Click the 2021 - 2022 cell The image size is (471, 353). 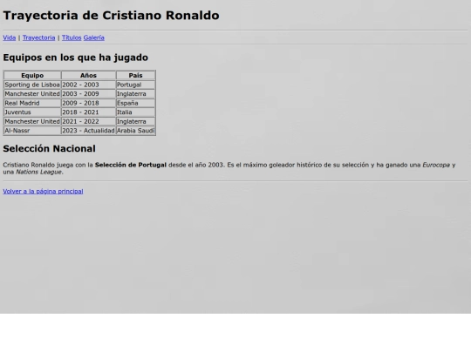pyautogui.click(x=88, y=121)
